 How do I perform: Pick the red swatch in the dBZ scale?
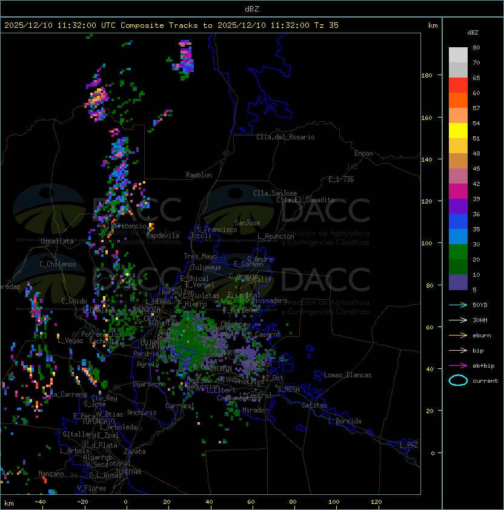(x=458, y=85)
